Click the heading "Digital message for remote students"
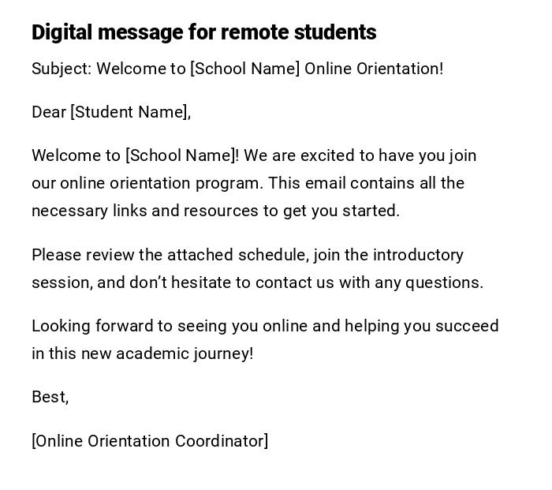The height and width of the screenshot is (490, 552). pos(203,32)
